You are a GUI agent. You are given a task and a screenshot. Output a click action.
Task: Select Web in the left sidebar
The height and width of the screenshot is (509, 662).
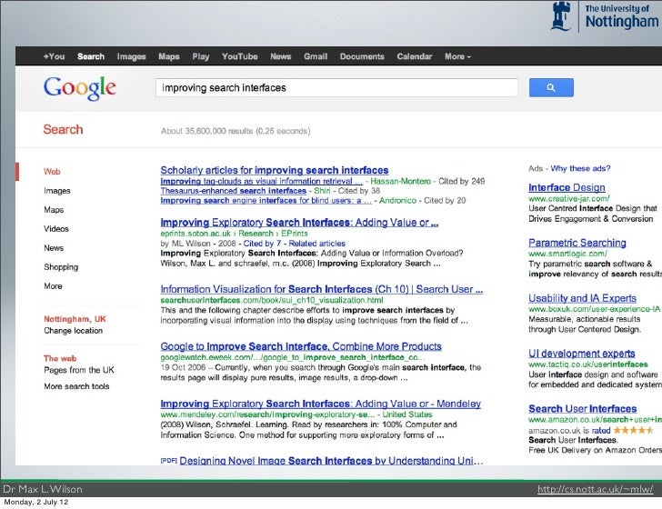pyautogui.click(x=52, y=172)
